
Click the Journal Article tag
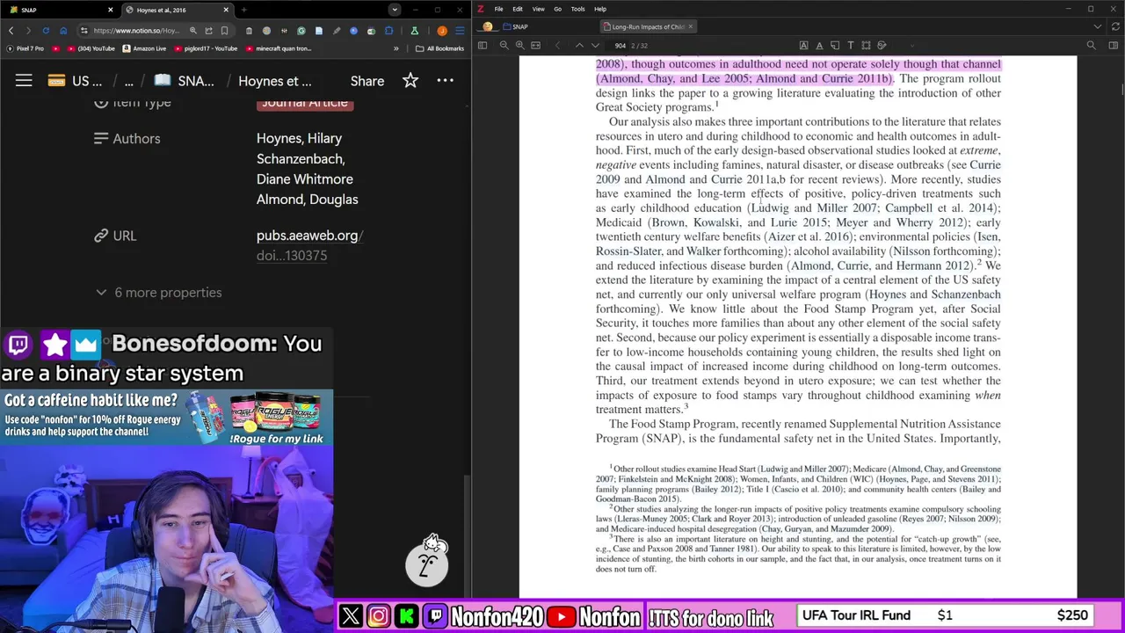tap(305, 103)
